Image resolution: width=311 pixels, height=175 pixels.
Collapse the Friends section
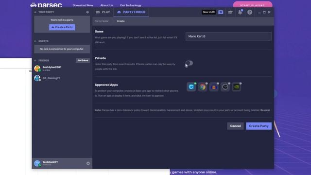35,60
